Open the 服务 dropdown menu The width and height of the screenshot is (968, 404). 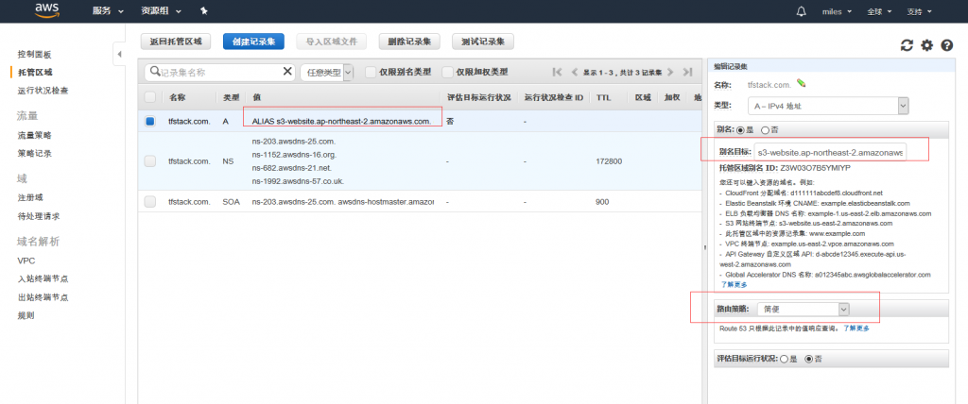(108, 11)
